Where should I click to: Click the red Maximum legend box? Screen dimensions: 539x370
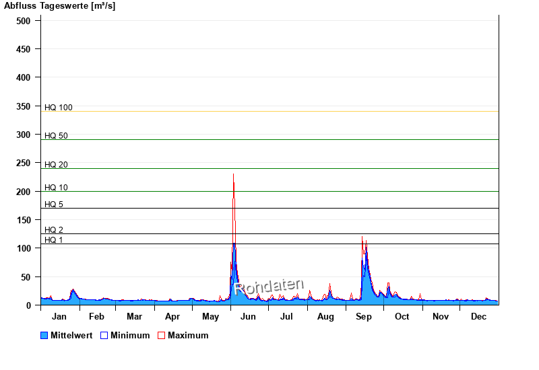point(161,335)
